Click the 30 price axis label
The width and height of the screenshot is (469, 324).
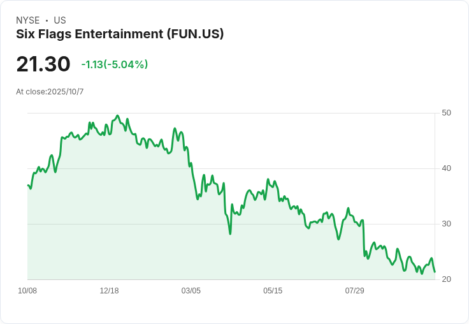[x=446, y=224]
